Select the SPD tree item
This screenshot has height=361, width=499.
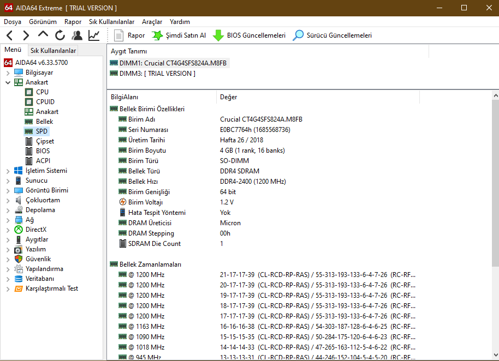tap(41, 131)
